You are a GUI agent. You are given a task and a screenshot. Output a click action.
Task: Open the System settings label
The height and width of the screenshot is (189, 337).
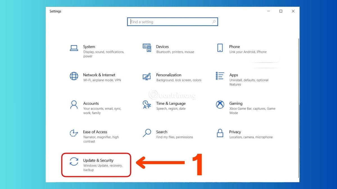click(x=89, y=47)
